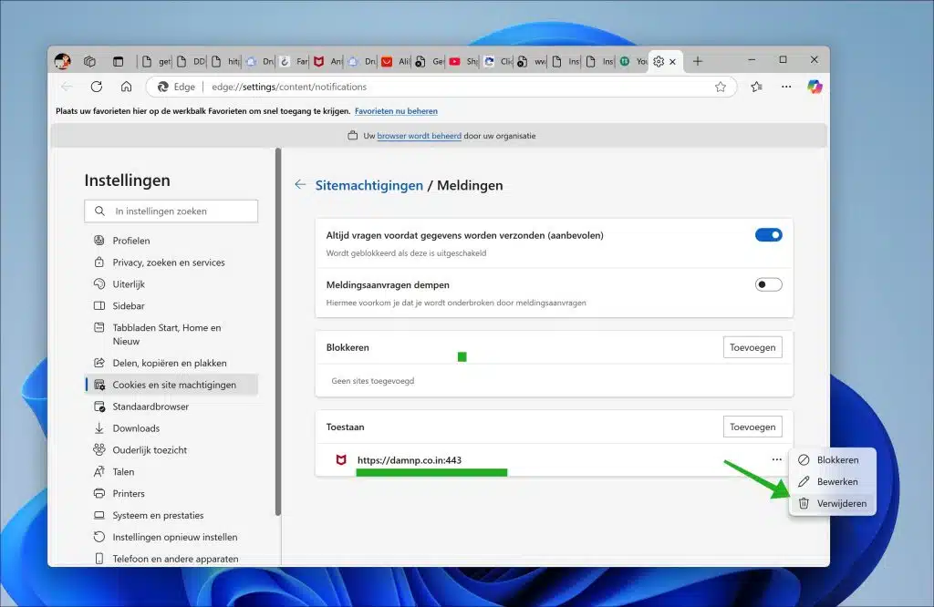Switch to the 'You' tab
Screen dimensions: 934x607
pyautogui.click(x=633, y=61)
